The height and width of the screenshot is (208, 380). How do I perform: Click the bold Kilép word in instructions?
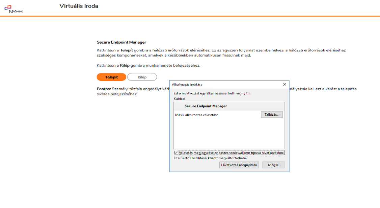point(125,65)
